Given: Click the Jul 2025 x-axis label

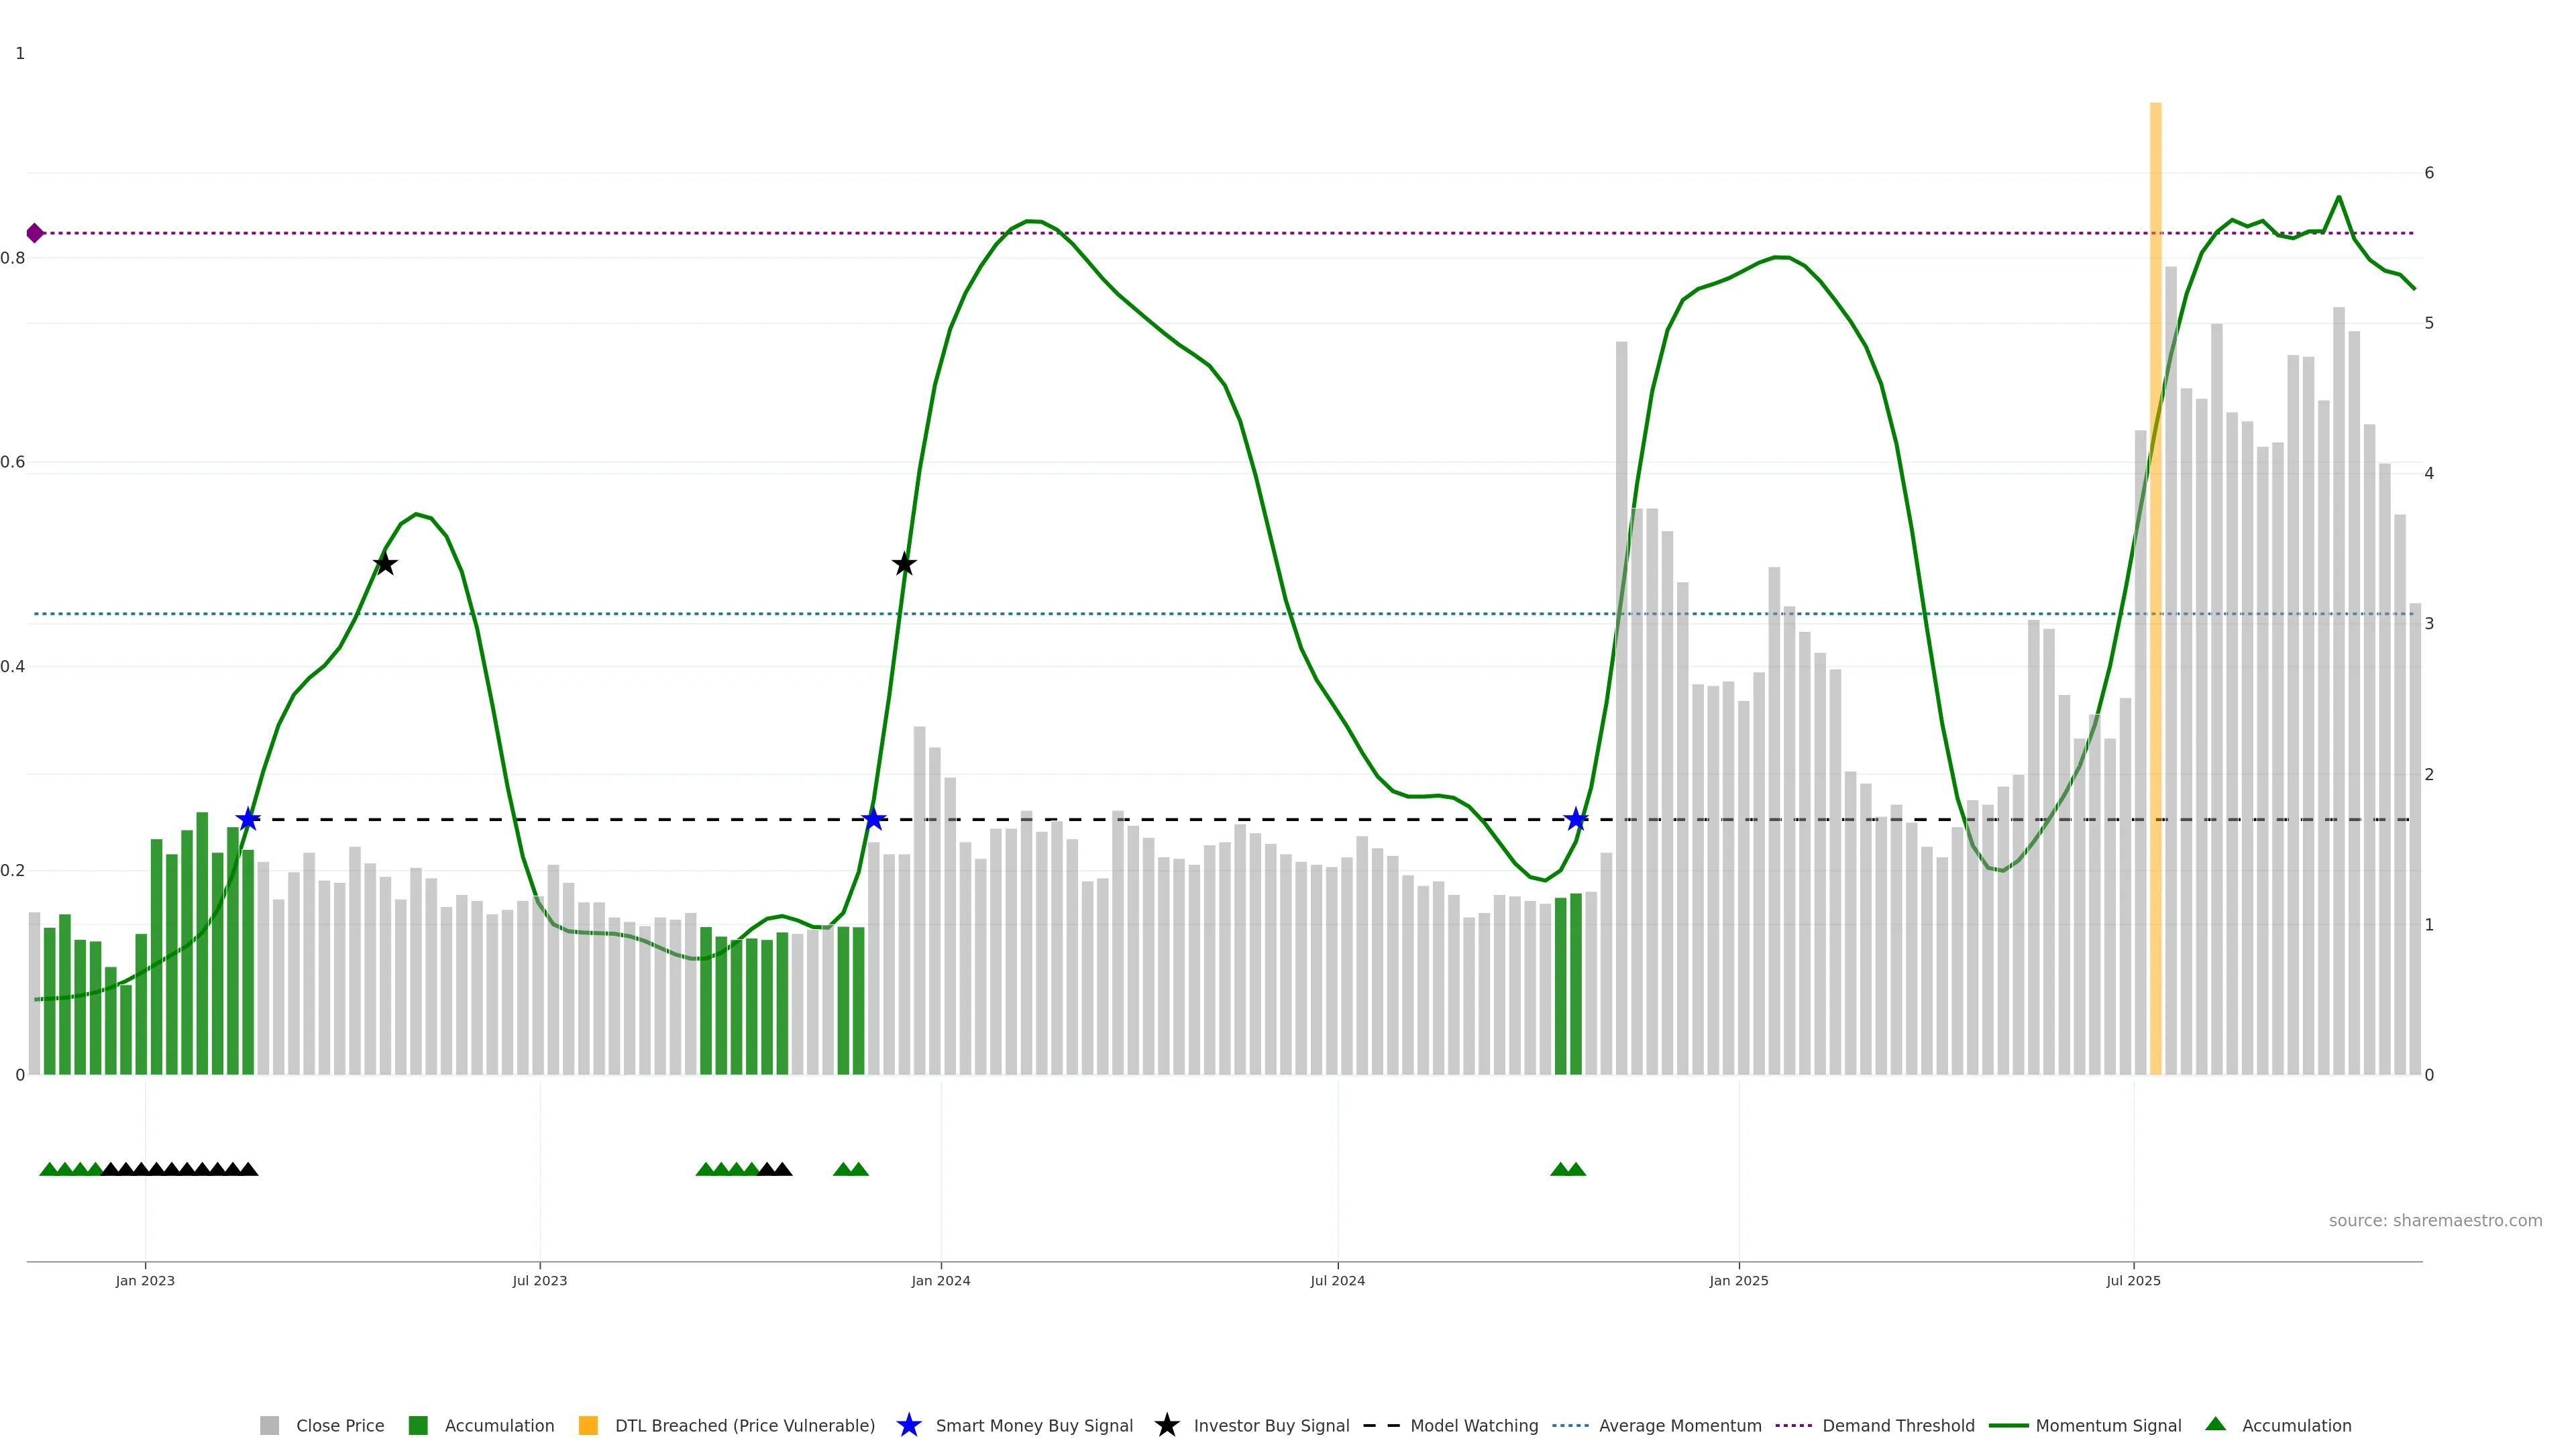Looking at the screenshot, I should click(x=2133, y=1281).
